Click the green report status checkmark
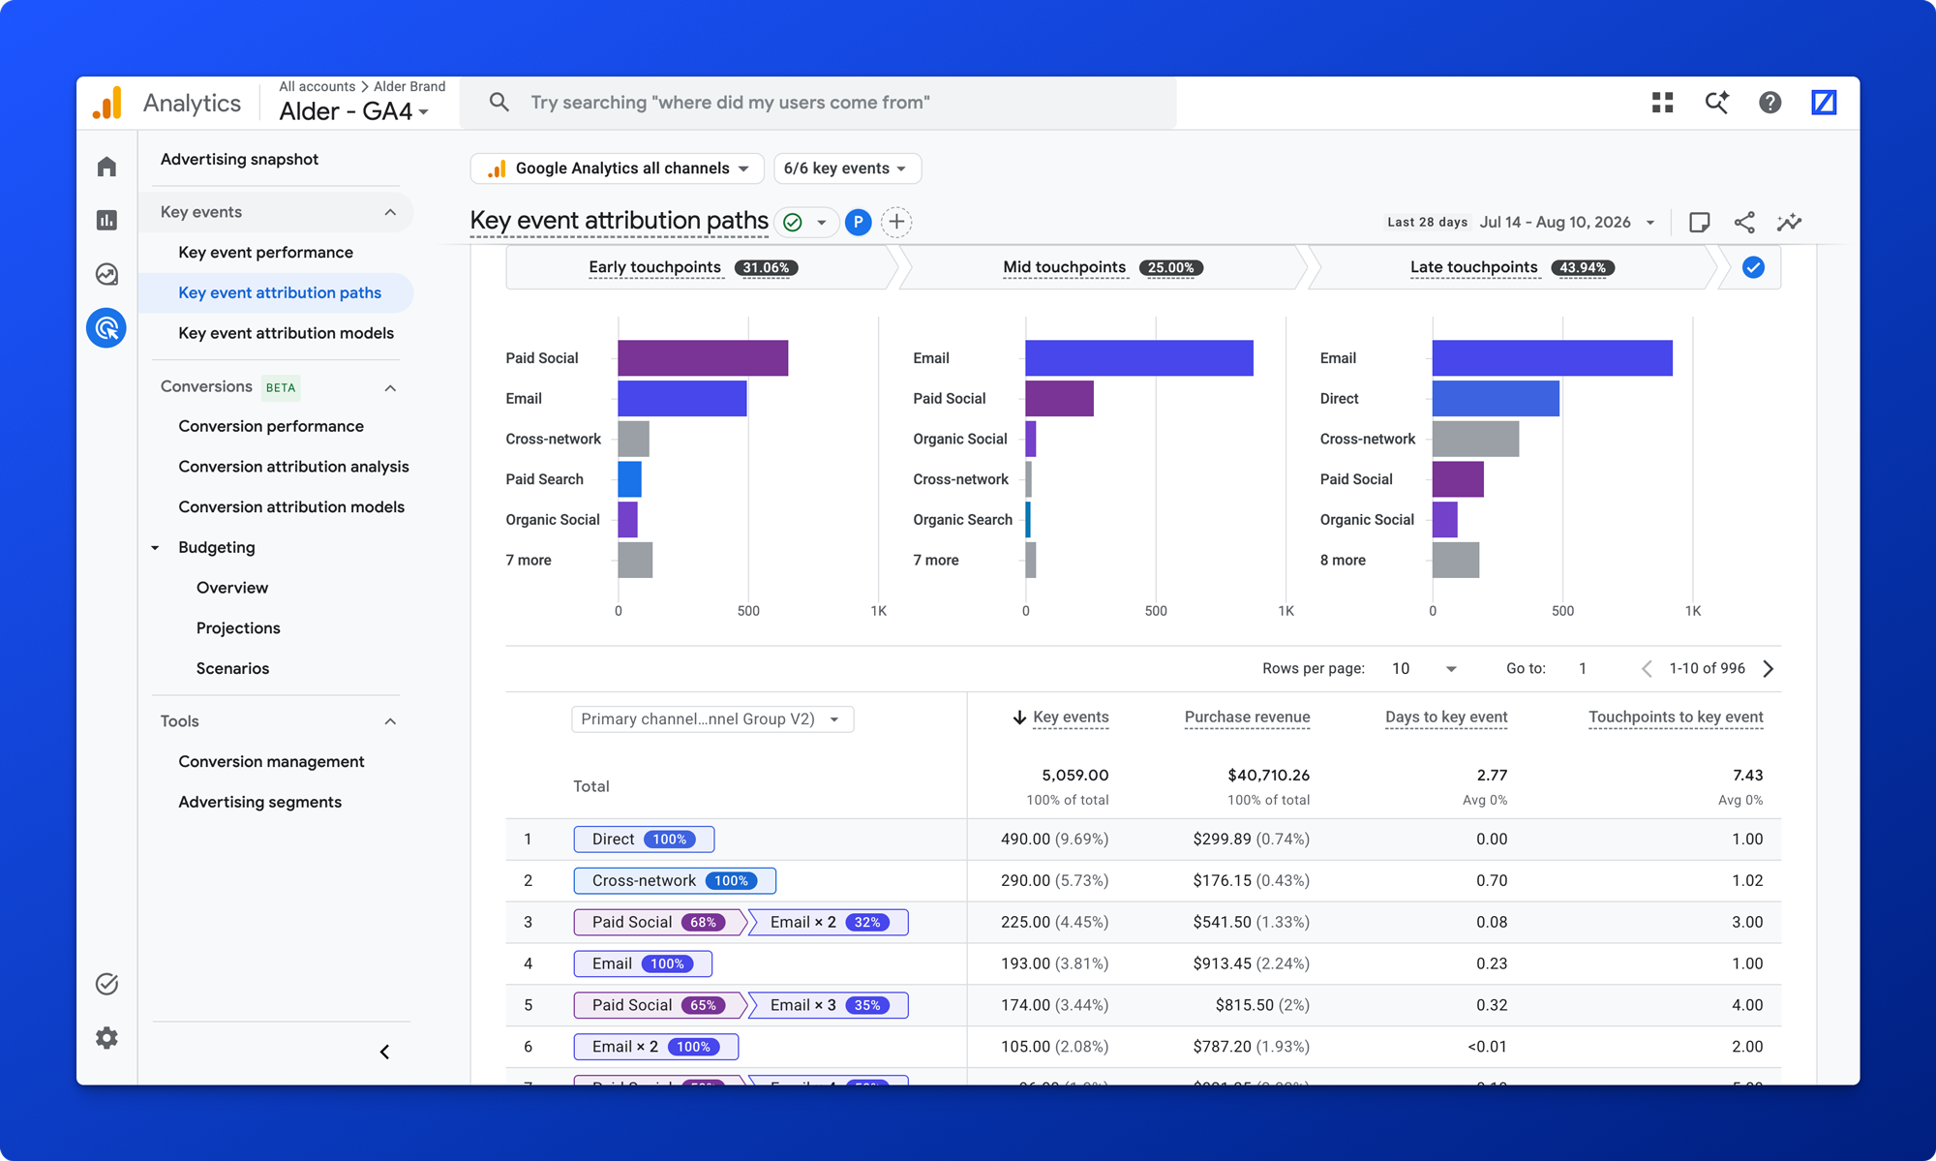The width and height of the screenshot is (1936, 1161). [793, 223]
